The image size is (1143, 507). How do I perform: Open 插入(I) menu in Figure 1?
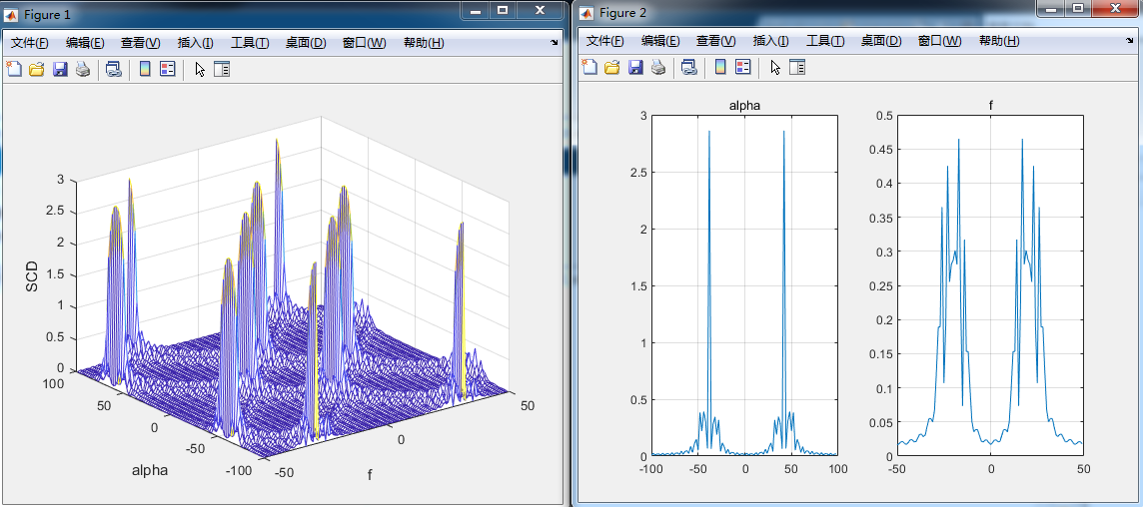click(x=196, y=43)
